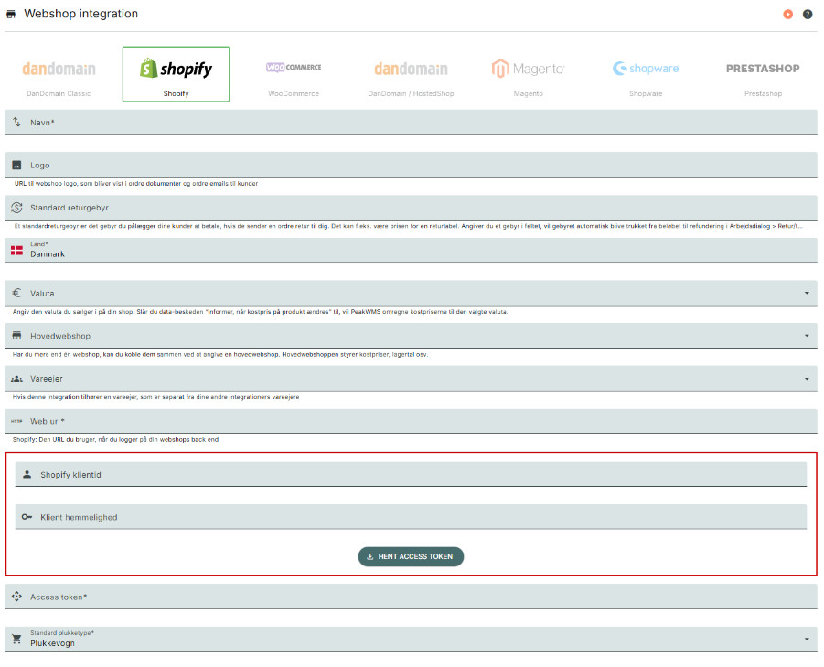Expand the Hovedwebshop dropdown
Image resolution: width=824 pixels, height=667 pixels.
pyautogui.click(x=411, y=336)
